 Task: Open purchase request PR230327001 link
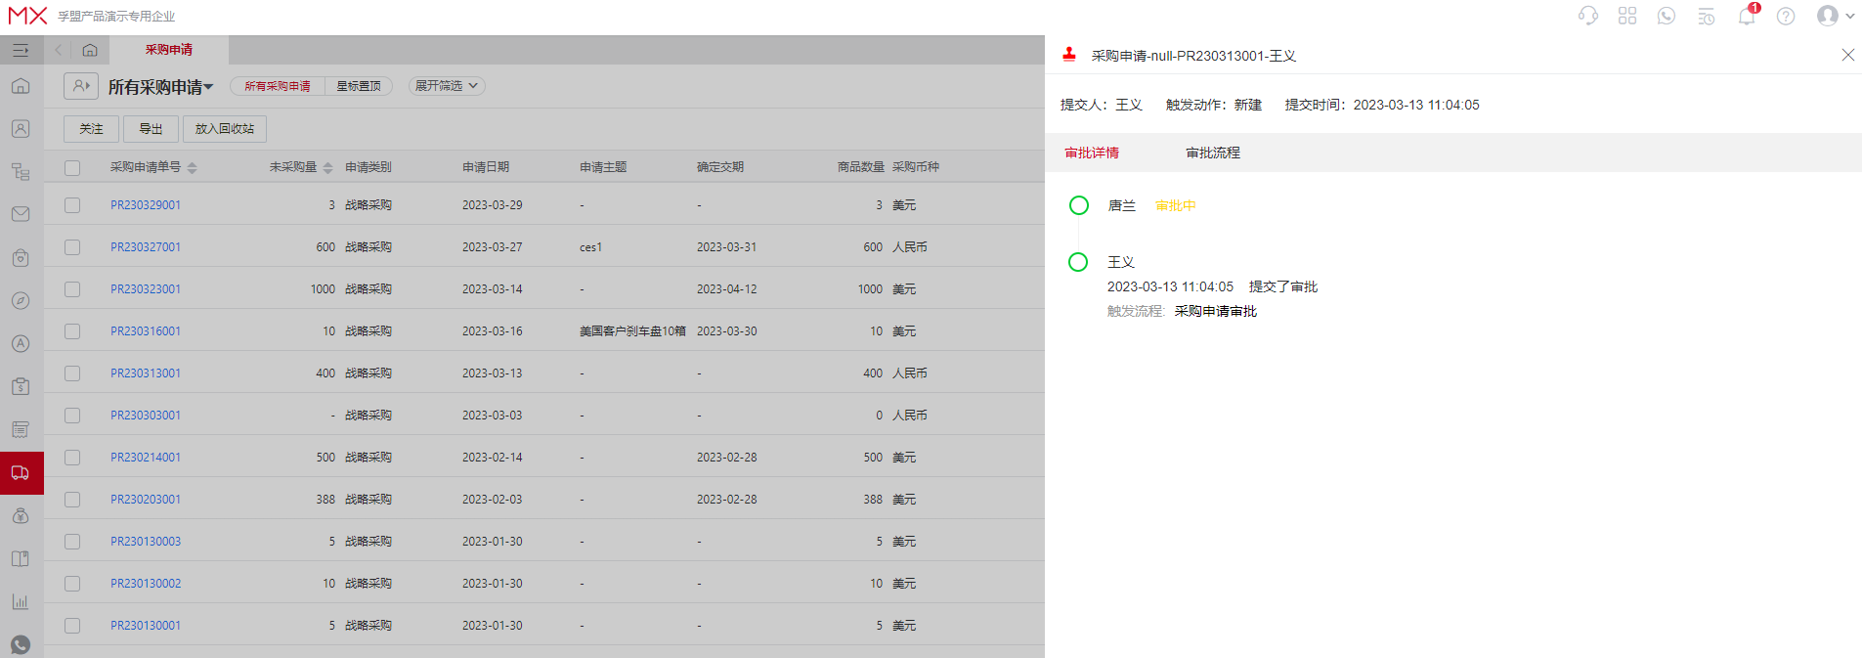[x=146, y=247]
